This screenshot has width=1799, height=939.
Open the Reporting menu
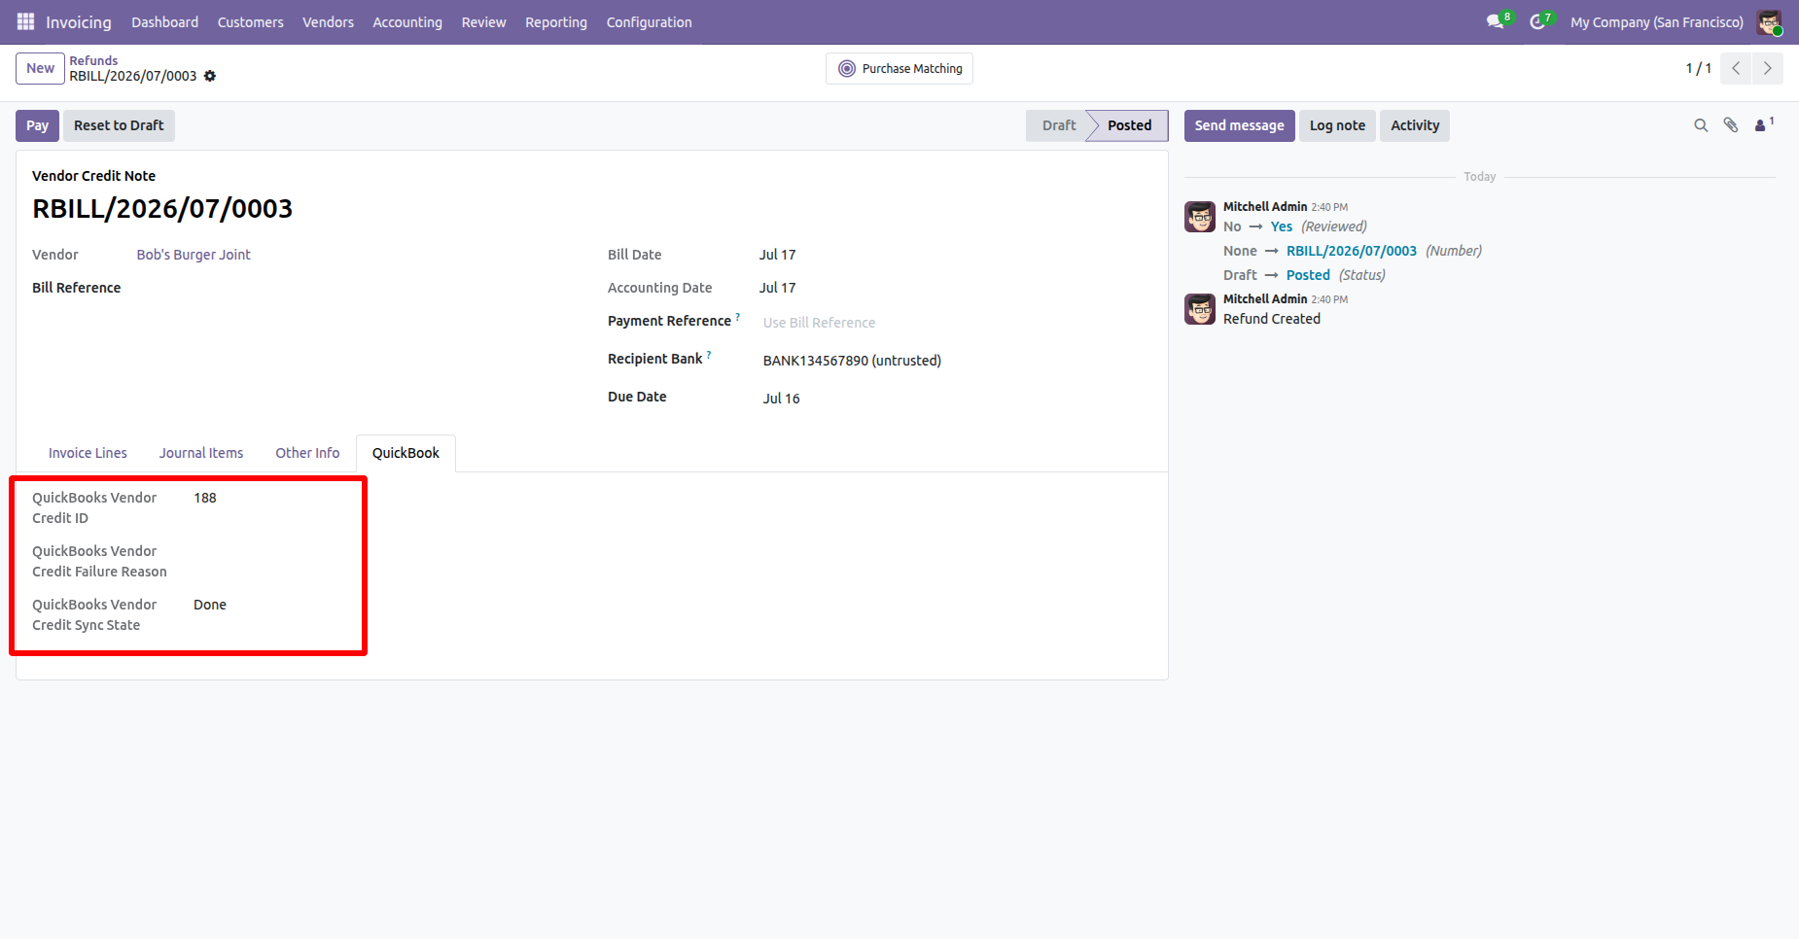556,22
